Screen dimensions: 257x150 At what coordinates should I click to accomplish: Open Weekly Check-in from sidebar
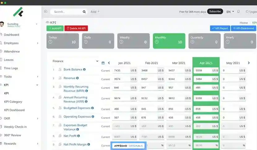(x=15, y=127)
